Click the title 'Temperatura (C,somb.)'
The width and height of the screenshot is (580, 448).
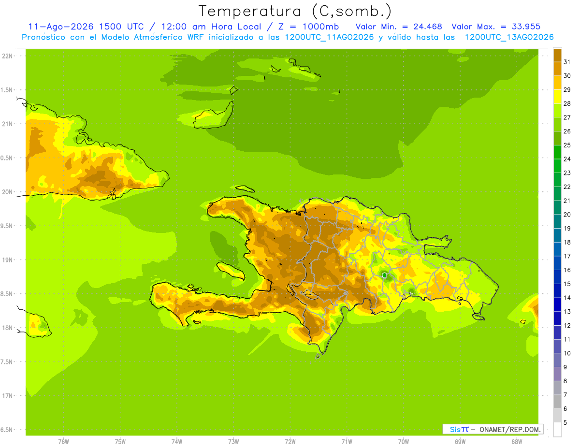tap(295, 11)
